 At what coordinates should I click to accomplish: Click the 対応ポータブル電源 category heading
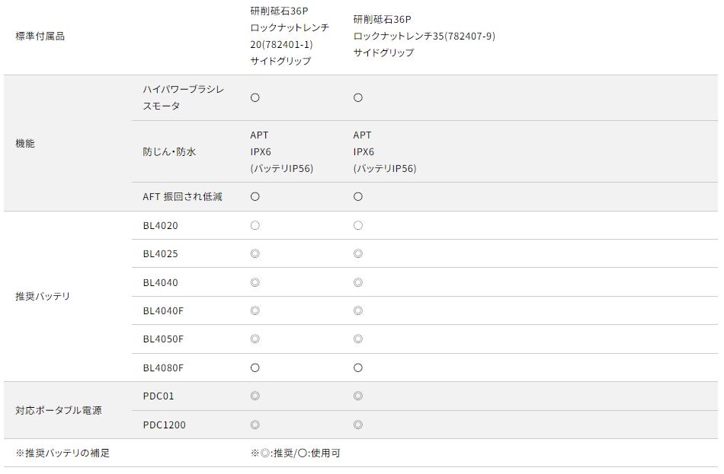tap(58, 411)
